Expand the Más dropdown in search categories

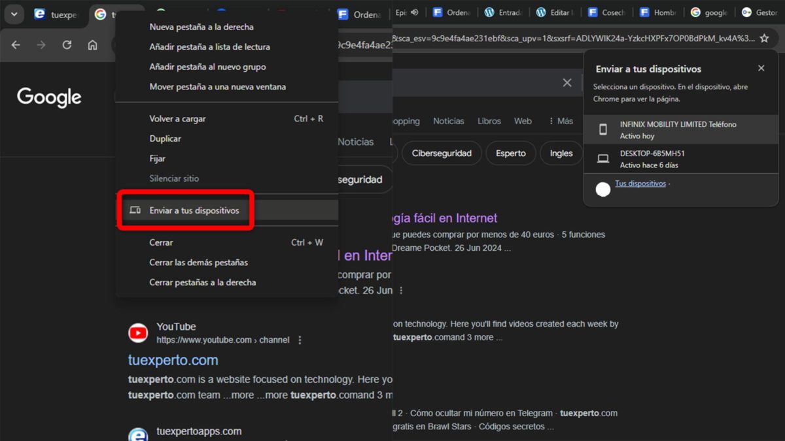point(563,121)
